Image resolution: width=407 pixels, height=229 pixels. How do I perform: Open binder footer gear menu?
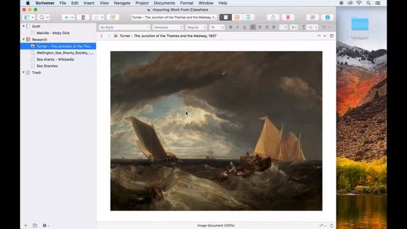pyautogui.click(x=45, y=225)
